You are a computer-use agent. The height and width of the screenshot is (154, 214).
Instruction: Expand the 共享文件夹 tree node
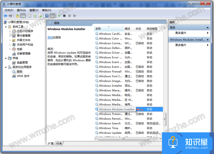(x=10, y=40)
